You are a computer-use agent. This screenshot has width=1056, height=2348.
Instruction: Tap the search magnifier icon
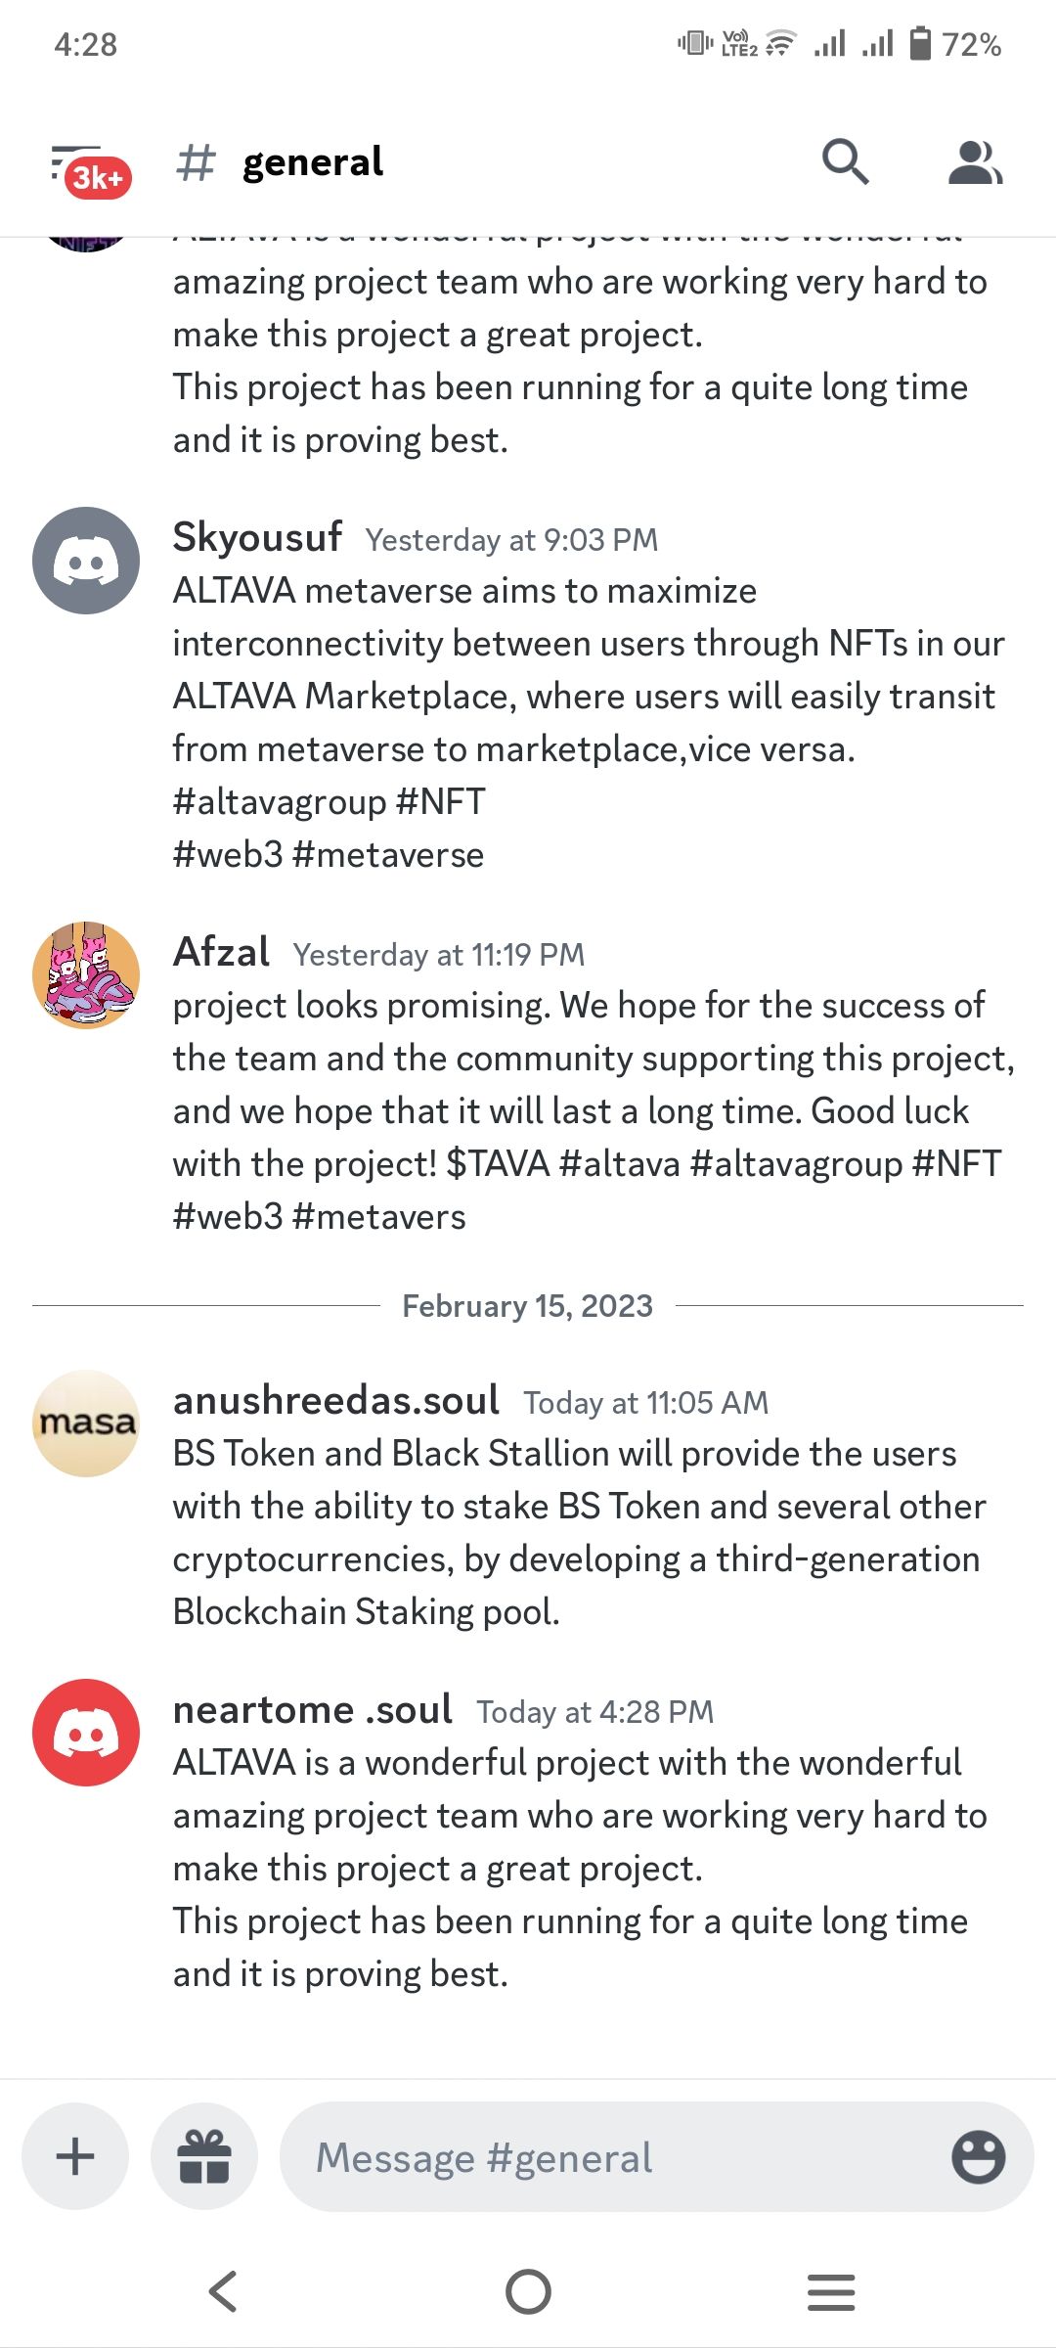pos(845,161)
